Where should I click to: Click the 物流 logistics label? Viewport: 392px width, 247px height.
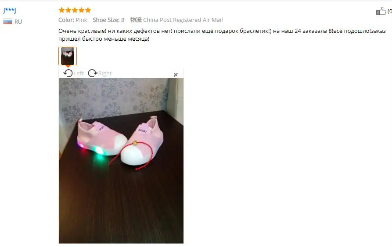(136, 20)
